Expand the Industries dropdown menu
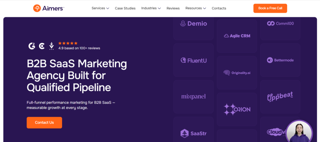This screenshot has height=142, width=320. point(151,8)
